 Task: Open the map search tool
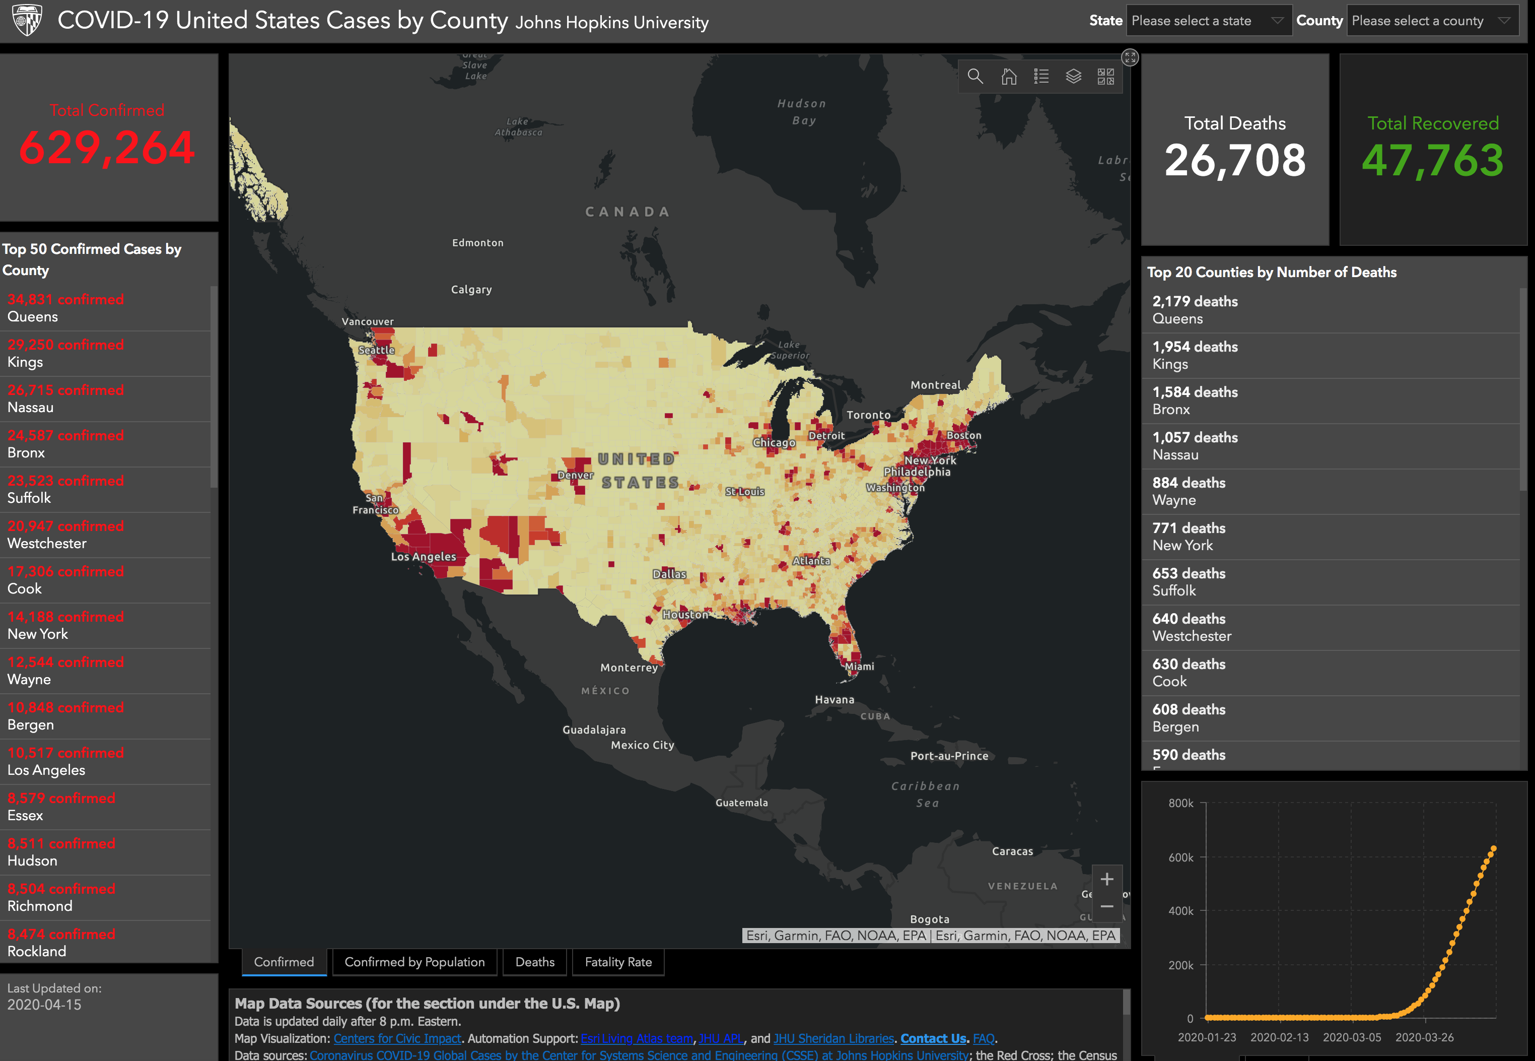click(x=975, y=77)
